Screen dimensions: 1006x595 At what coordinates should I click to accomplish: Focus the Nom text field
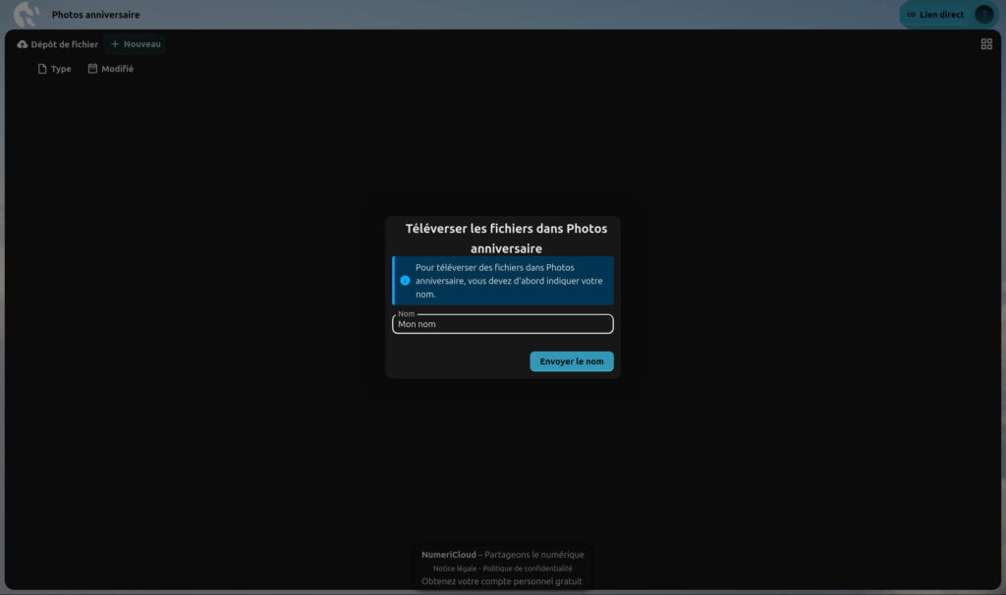click(502, 324)
